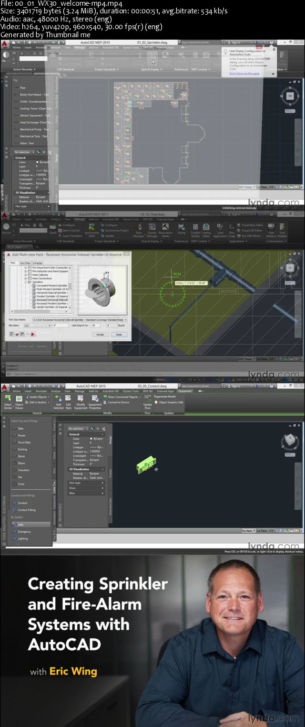Switch to K-Factor tab in dialog
Viewport: 305px width, 727px height.
[38, 263]
